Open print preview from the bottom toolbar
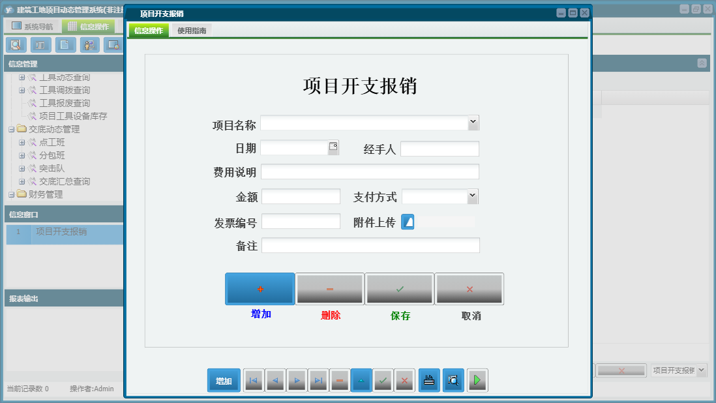The height and width of the screenshot is (403, 716). (453, 380)
